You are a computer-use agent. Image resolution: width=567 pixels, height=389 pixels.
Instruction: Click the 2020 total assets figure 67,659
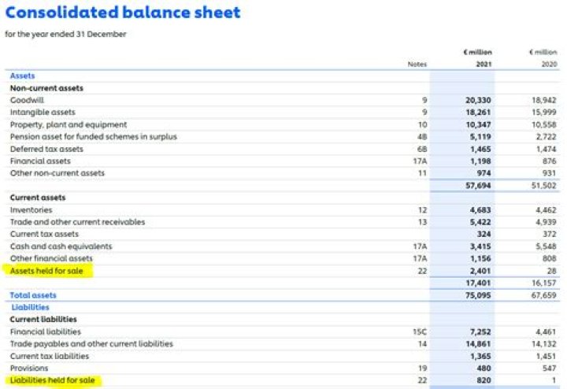point(543,295)
